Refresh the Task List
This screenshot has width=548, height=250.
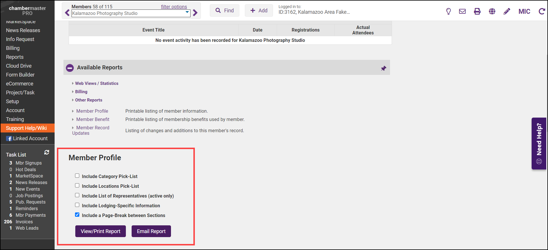[x=47, y=153]
